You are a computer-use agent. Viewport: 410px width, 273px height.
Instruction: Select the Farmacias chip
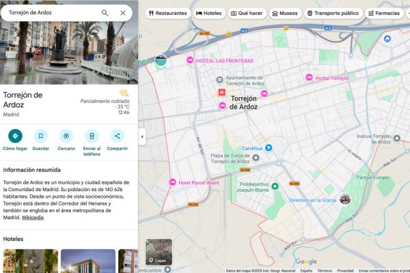(x=384, y=13)
